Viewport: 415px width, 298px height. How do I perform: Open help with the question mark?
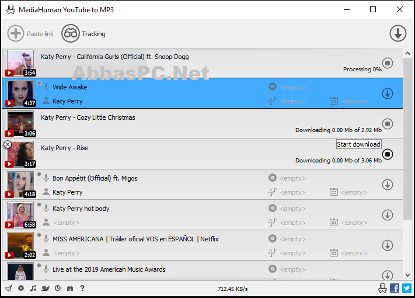point(82,288)
